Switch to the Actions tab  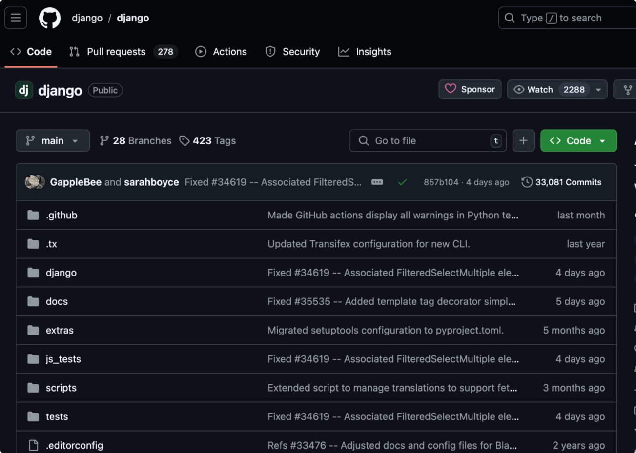point(221,51)
